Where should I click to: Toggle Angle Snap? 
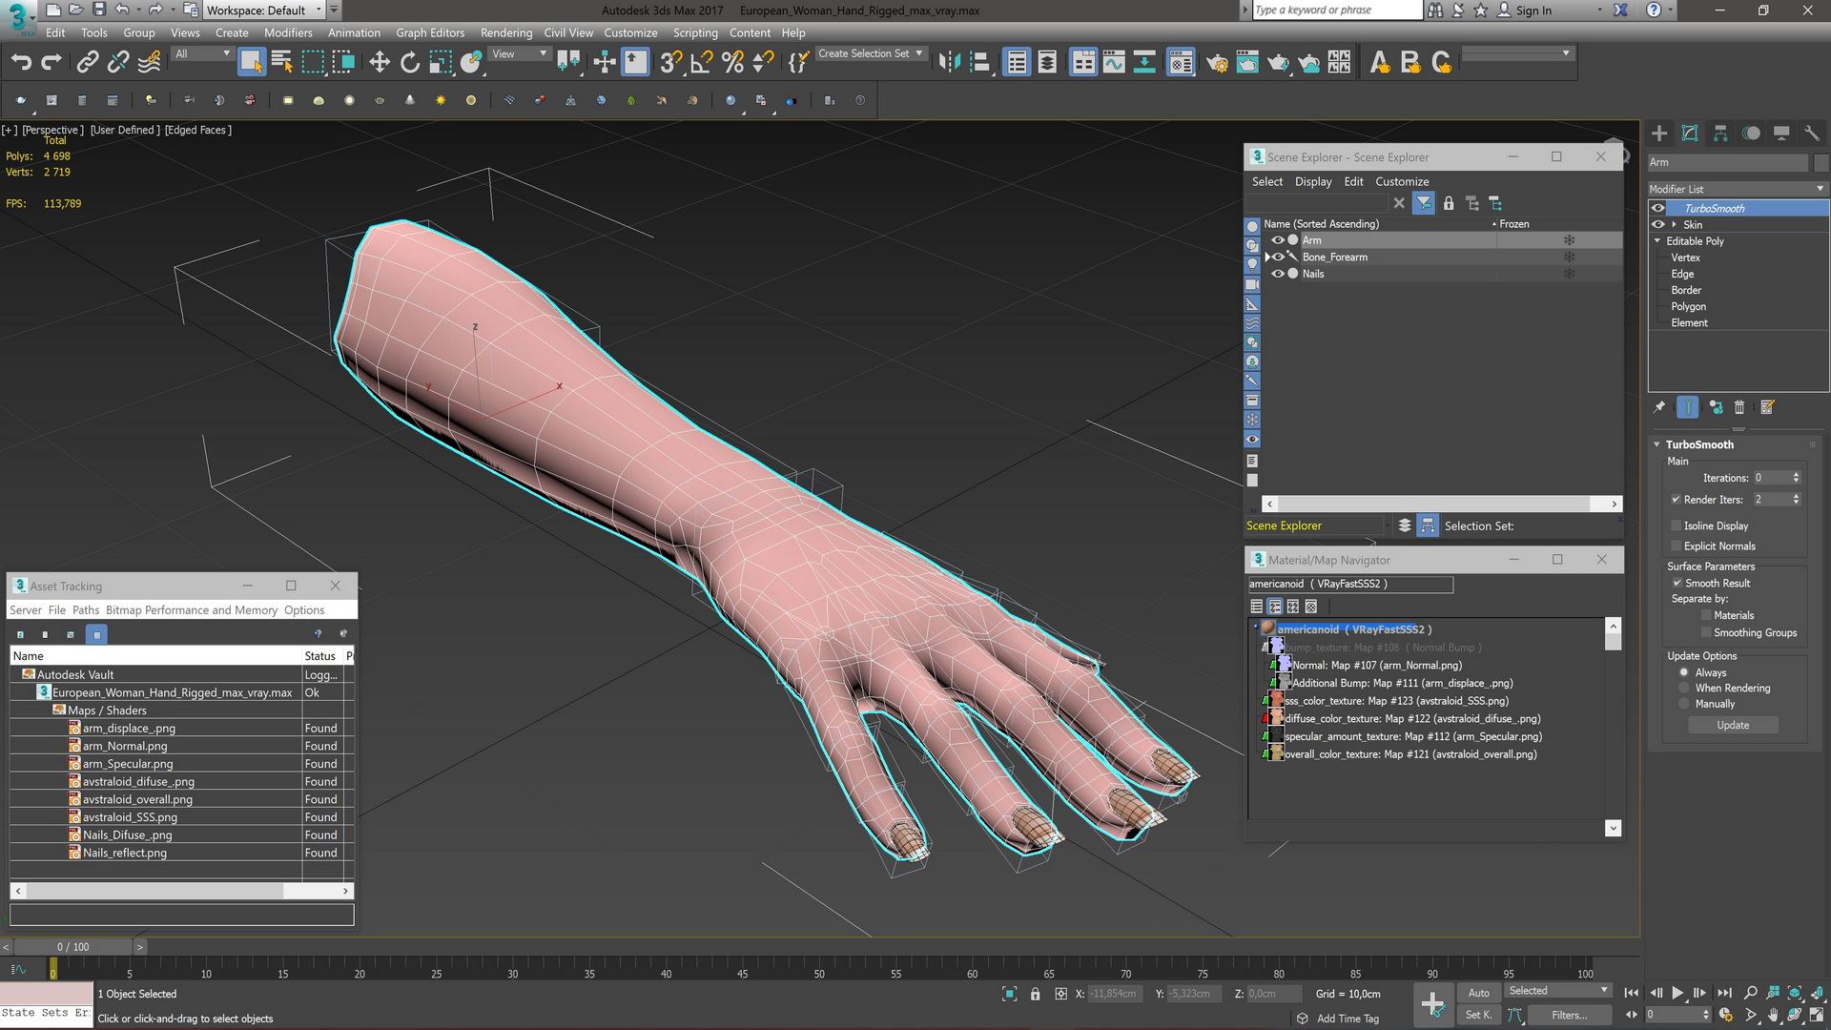[702, 62]
